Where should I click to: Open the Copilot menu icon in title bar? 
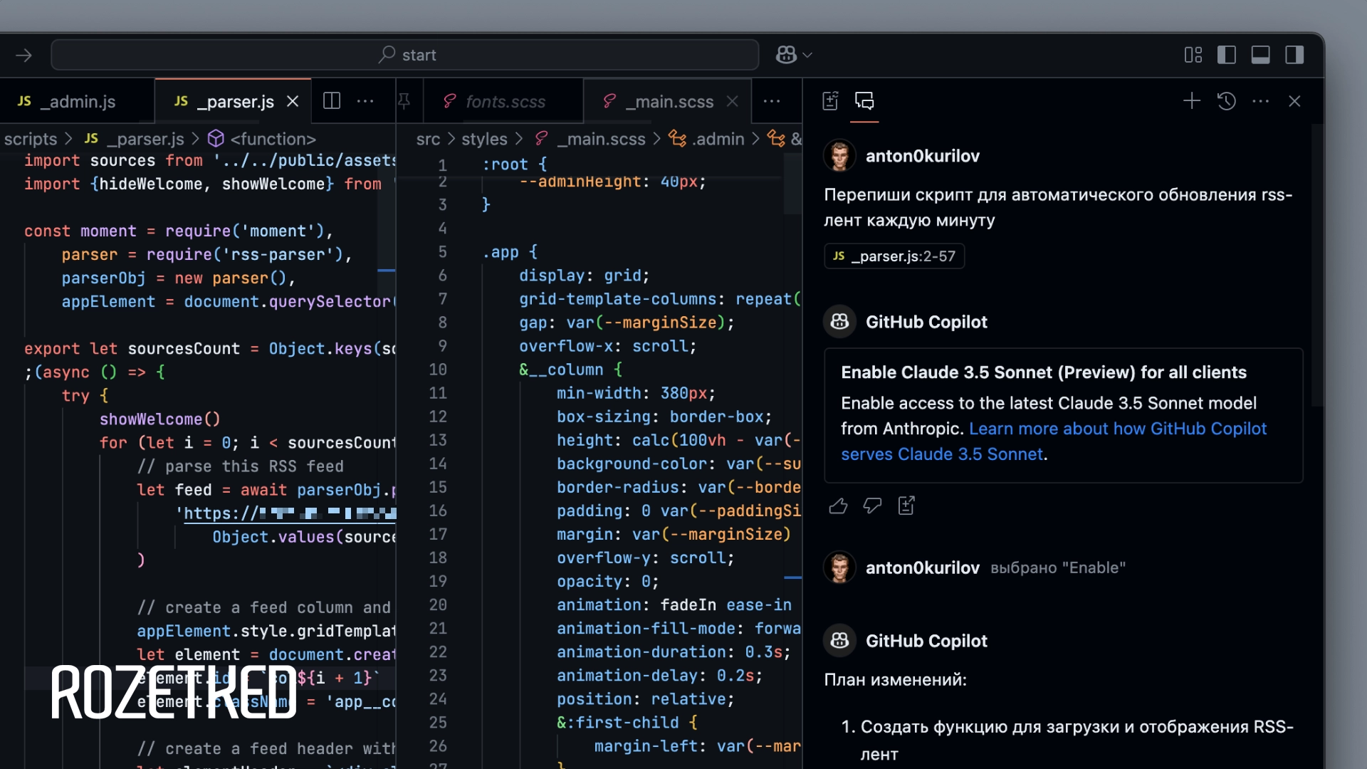coord(786,55)
